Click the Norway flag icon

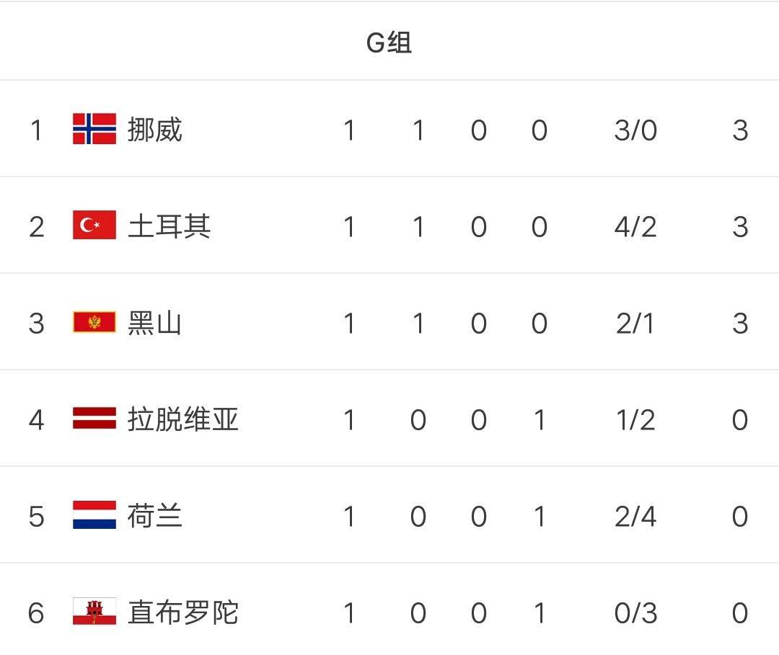pos(94,128)
